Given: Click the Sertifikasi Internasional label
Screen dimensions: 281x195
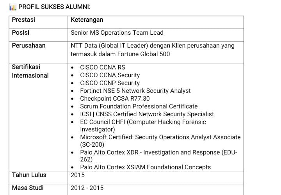Looking at the screenshot, I should coord(30,71).
